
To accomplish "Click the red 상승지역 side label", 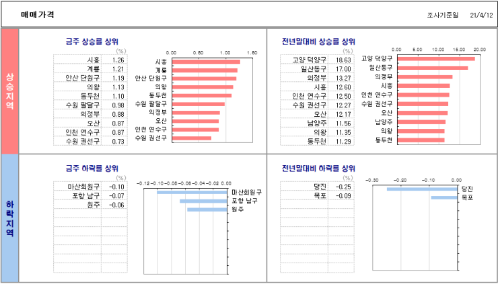I will click(x=10, y=91).
